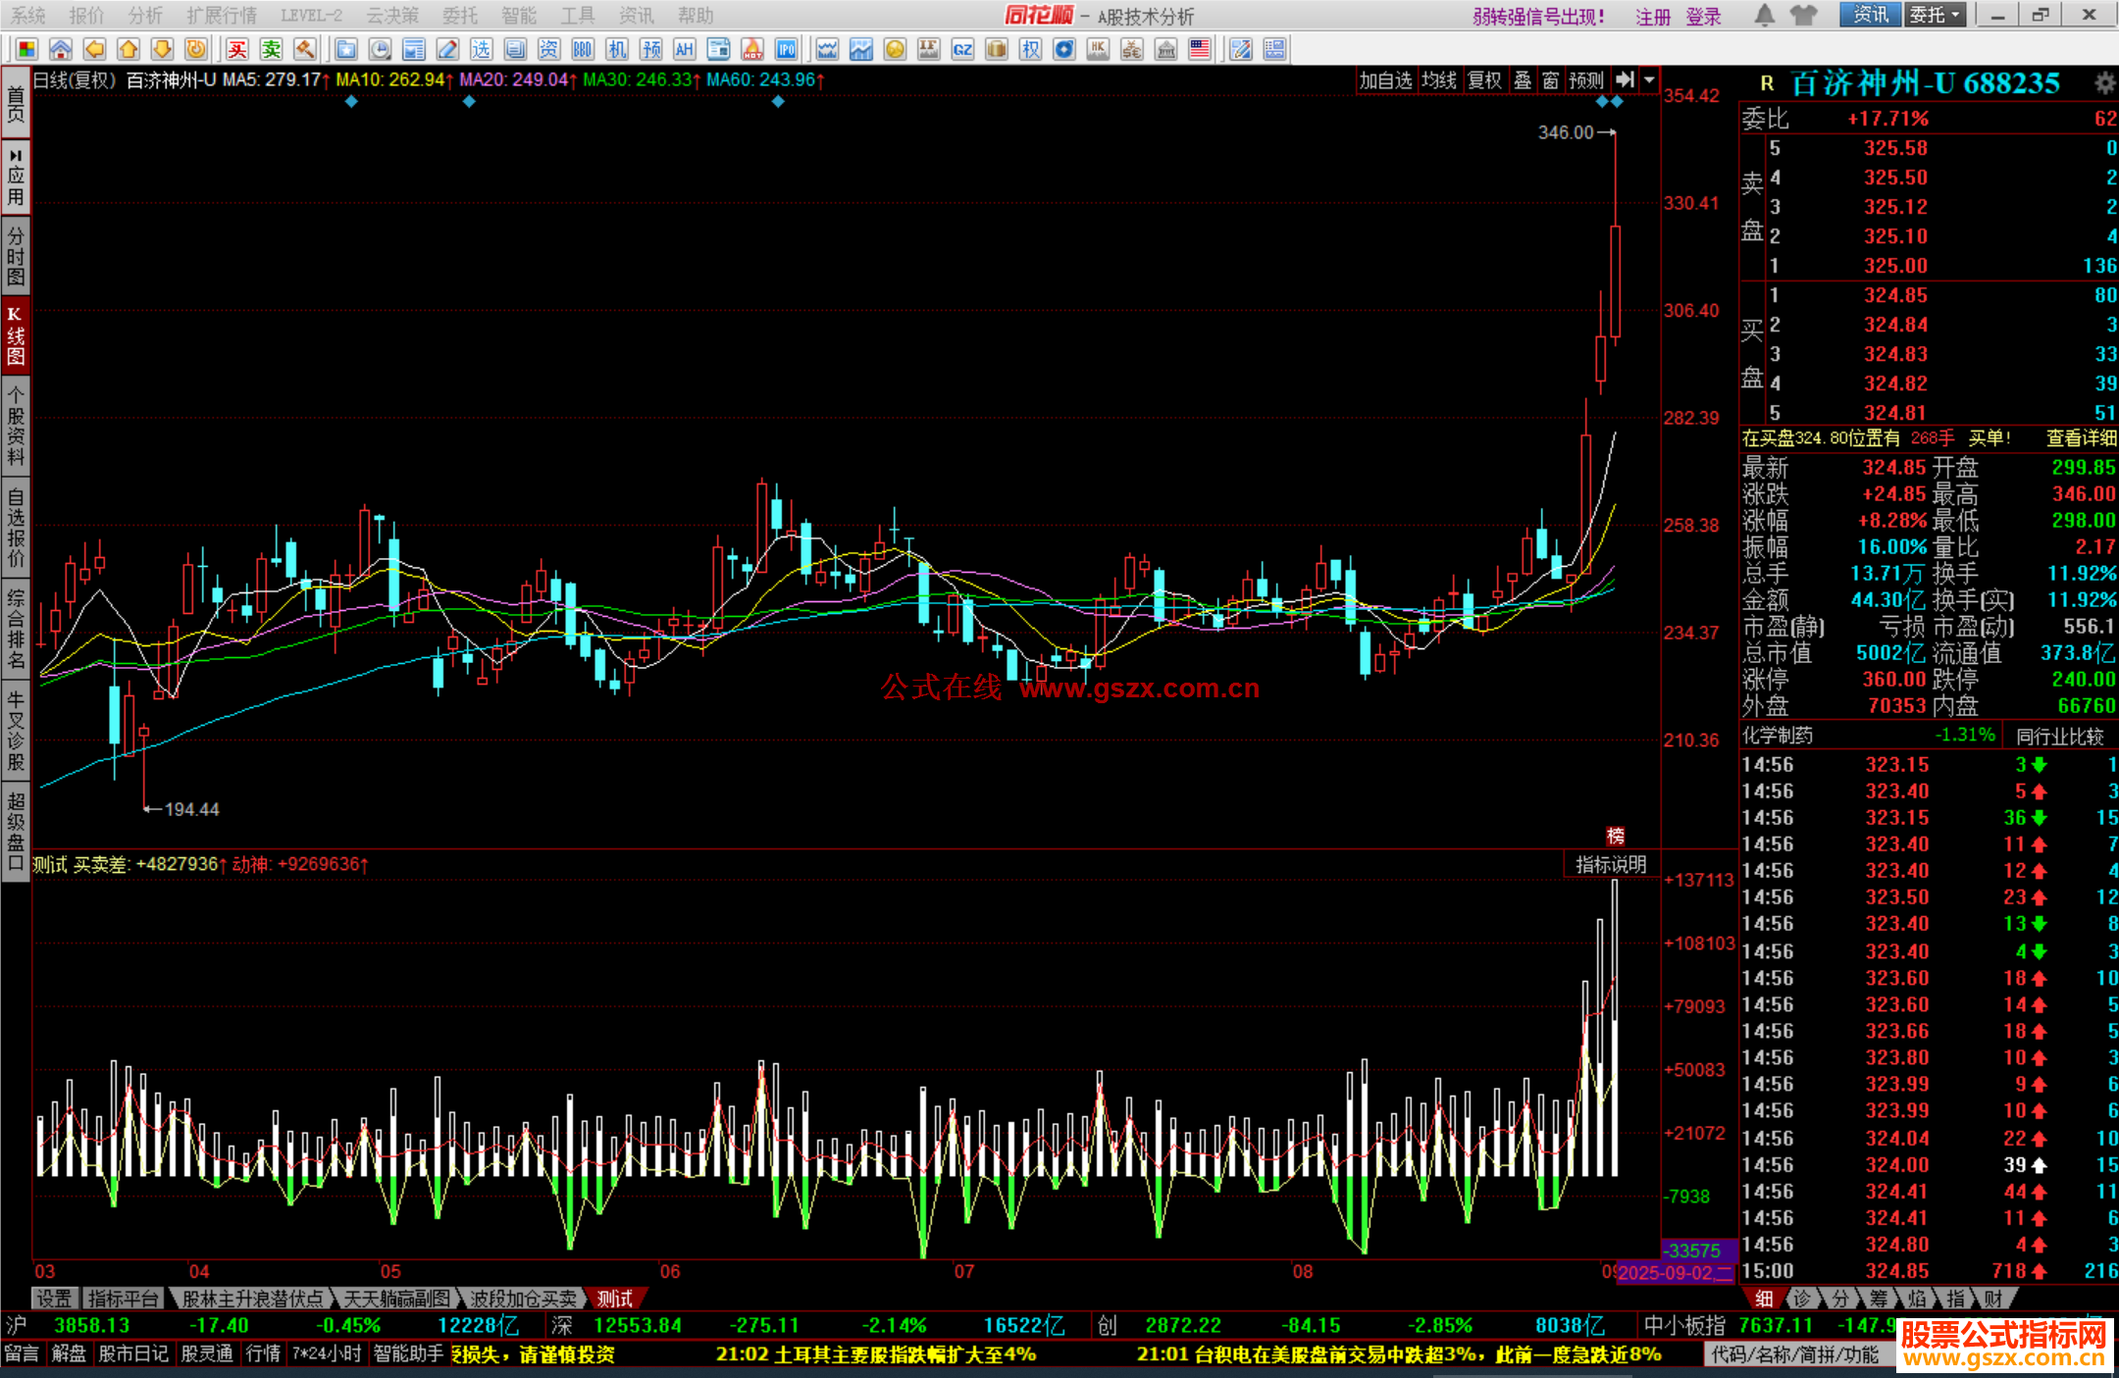Click the GZ toolbar icon
The width and height of the screenshot is (2119, 1378).
[x=962, y=50]
